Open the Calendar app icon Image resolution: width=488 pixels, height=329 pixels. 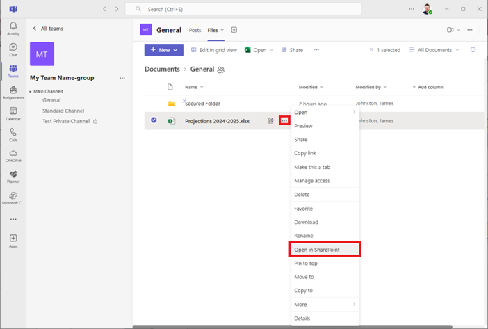pos(13,113)
